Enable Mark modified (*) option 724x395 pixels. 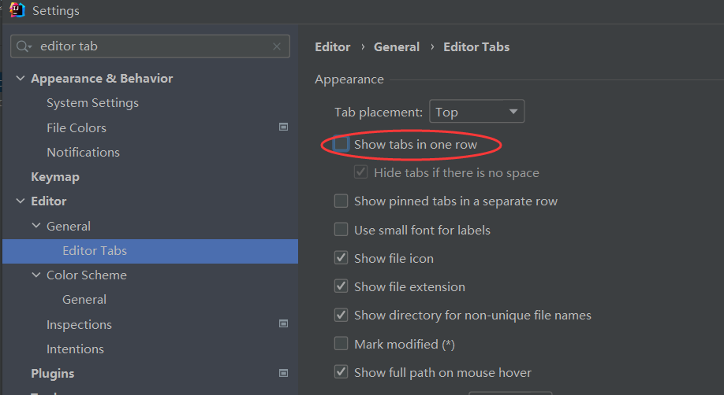[341, 344]
